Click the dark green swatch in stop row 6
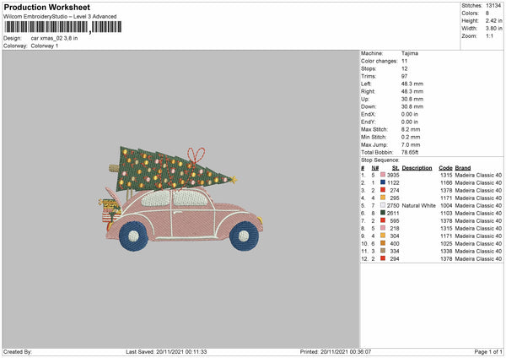Screen dimensions: 506x358 383,213
